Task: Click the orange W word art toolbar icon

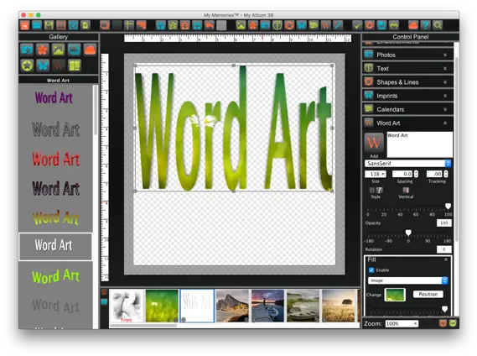Action: tap(325, 25)
